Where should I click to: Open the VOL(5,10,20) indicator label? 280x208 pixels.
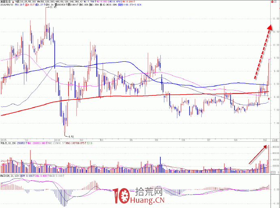[x=8, y=143]
